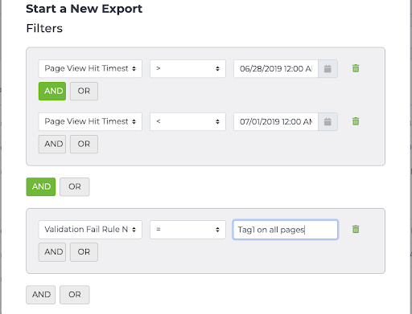Expand the Validation Fail Rule Name dropdown
The width and height of the screenshot is (412, 314).
point(90,230)
